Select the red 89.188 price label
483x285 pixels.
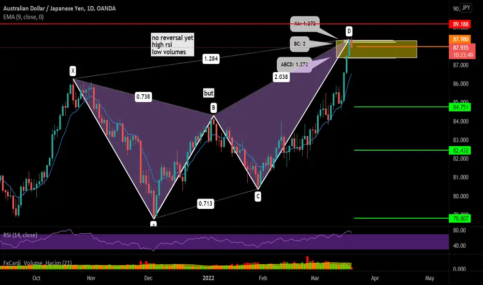click(461, 24)
